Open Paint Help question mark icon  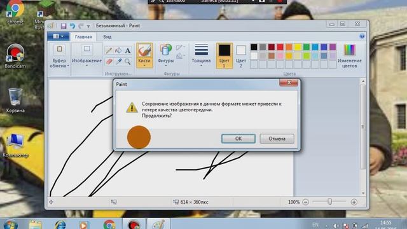click(362, 36)
